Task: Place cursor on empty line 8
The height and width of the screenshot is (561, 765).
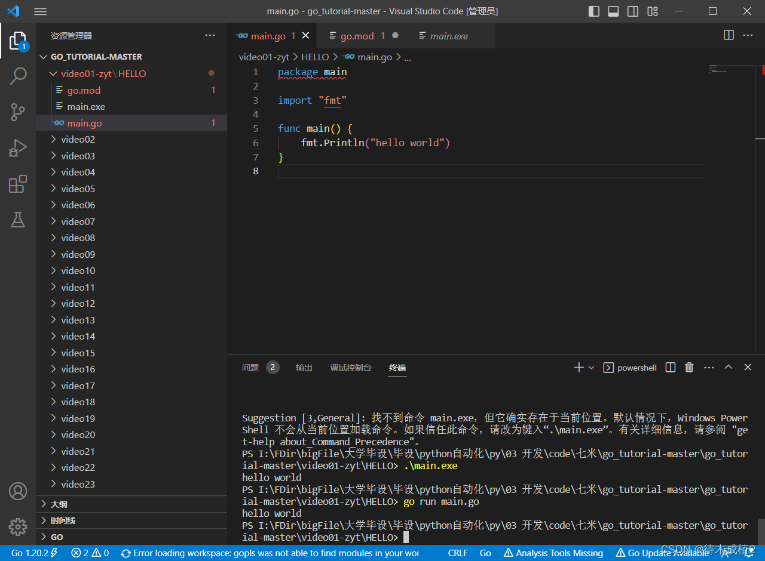Action: click(490, 171)
